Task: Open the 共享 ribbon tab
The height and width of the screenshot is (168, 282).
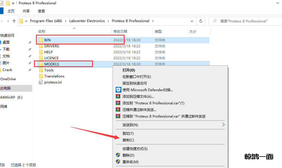Action: (x=26, y=11)
